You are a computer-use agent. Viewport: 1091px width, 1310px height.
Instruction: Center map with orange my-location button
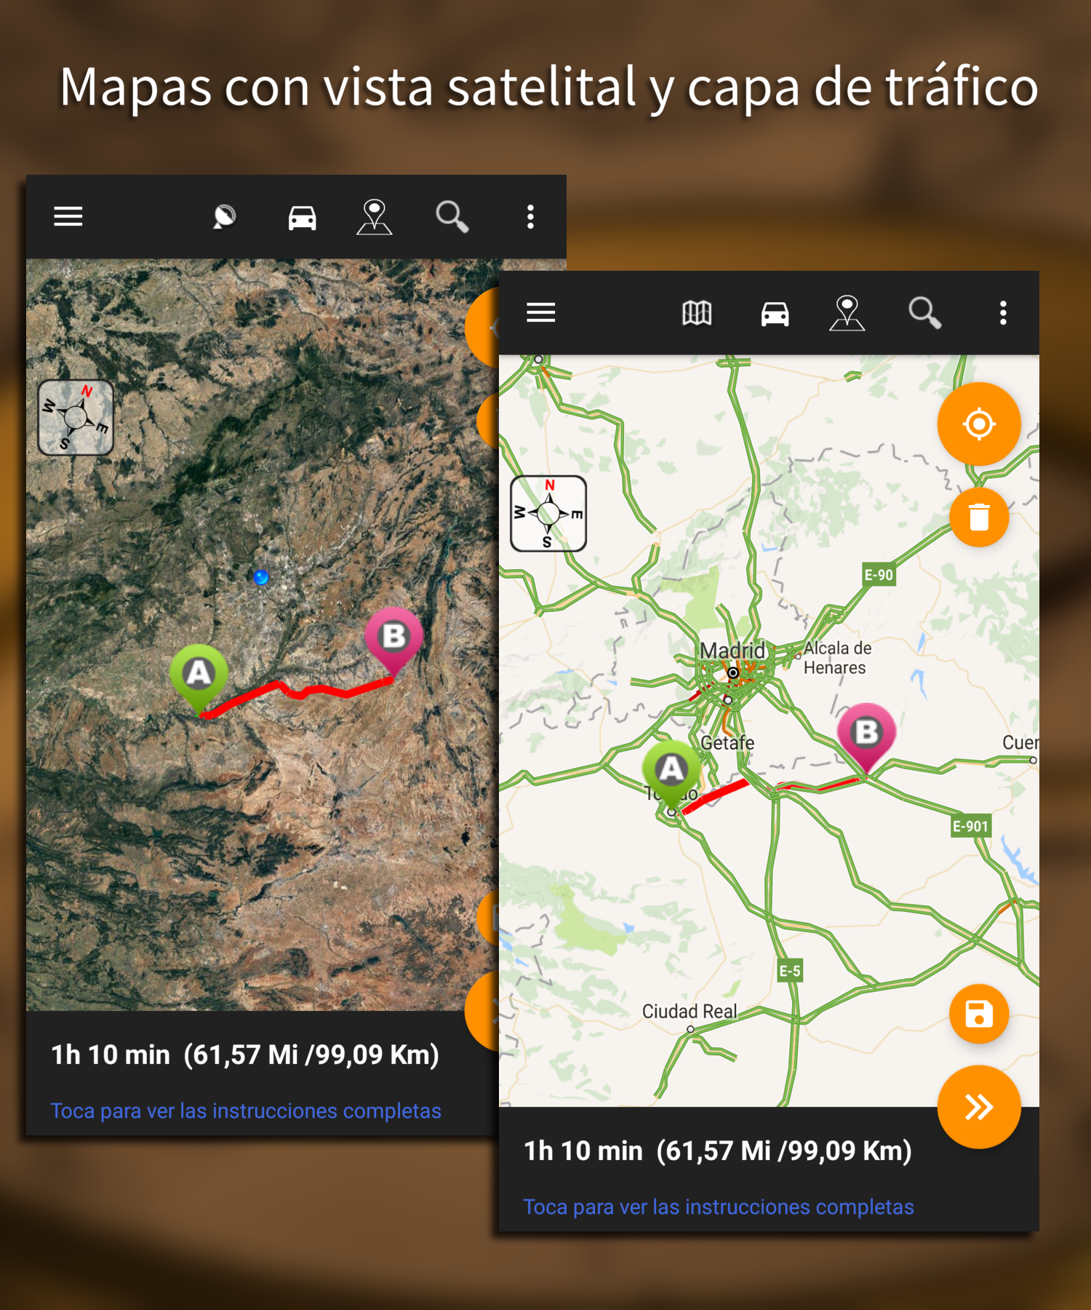[x=979, y=424]
